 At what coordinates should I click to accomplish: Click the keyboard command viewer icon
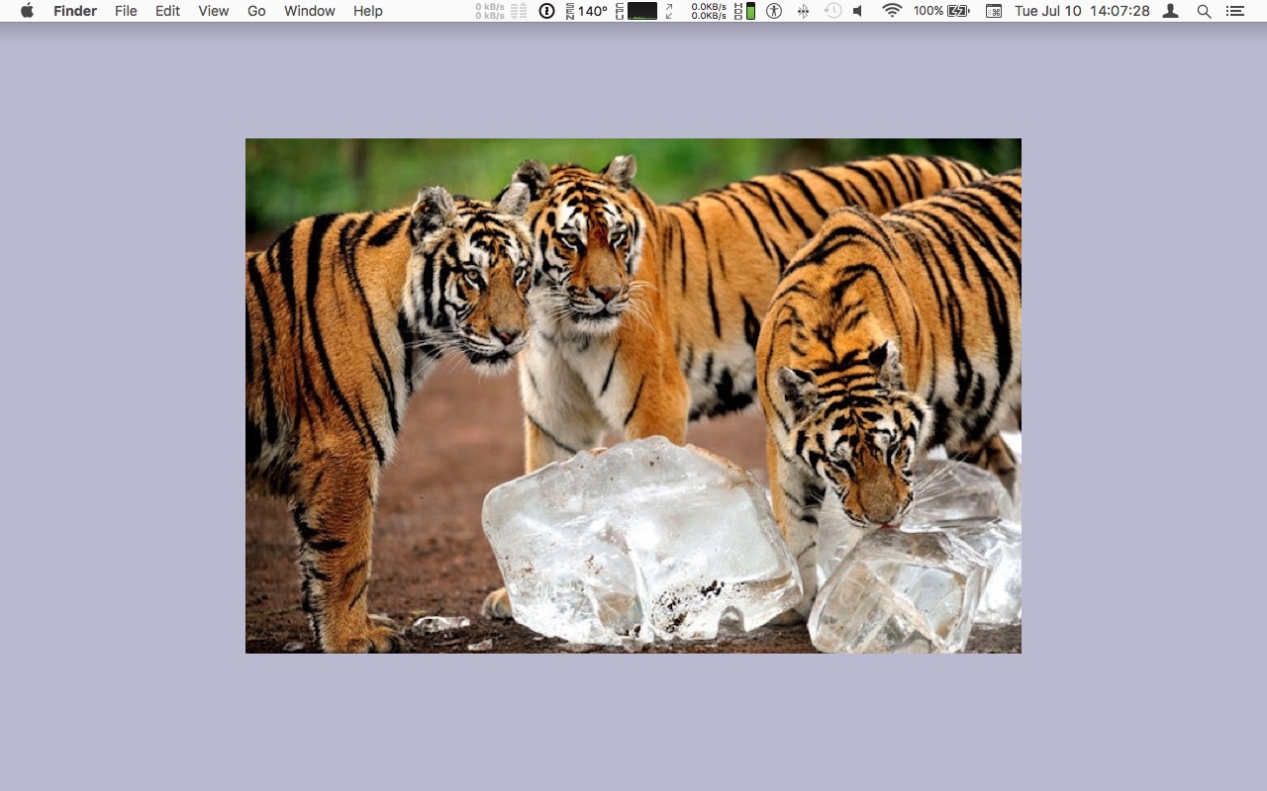[x=994, y=11]
